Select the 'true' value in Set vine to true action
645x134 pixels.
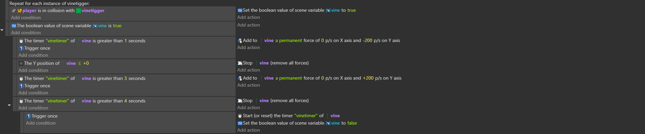click(x=351, y=10)
